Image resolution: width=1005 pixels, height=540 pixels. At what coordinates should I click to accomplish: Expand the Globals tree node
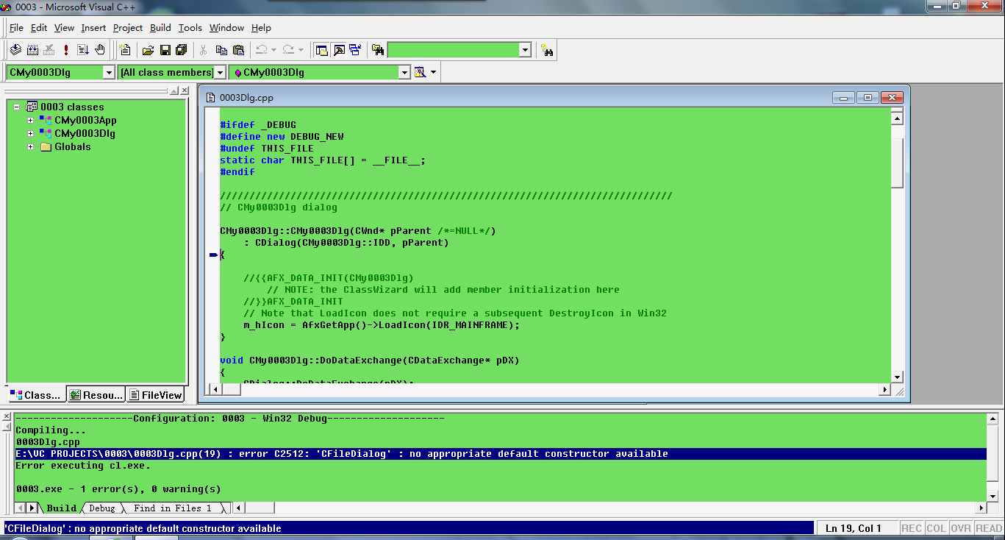point(31,146)
